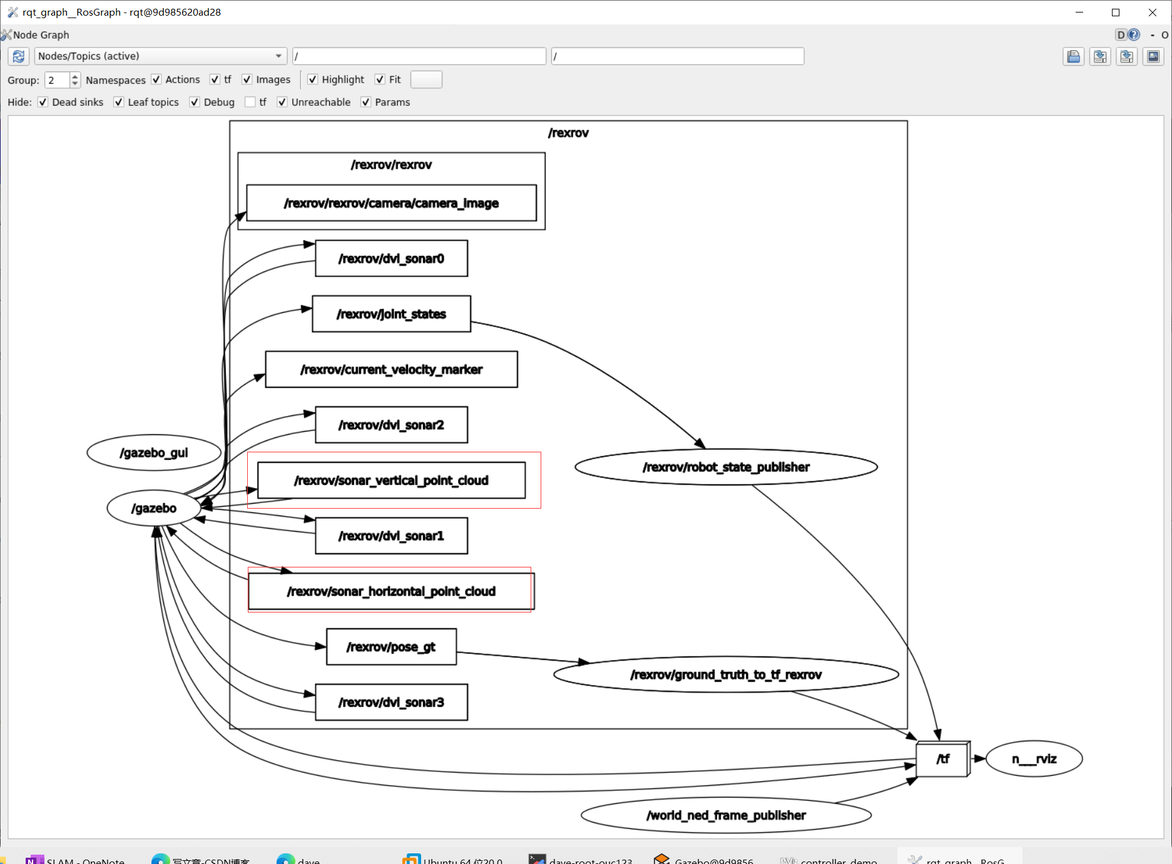Click the /rexrov namespace title label
The width and height of the screenshot is (1172, 864).
click(x=568, y=133)
